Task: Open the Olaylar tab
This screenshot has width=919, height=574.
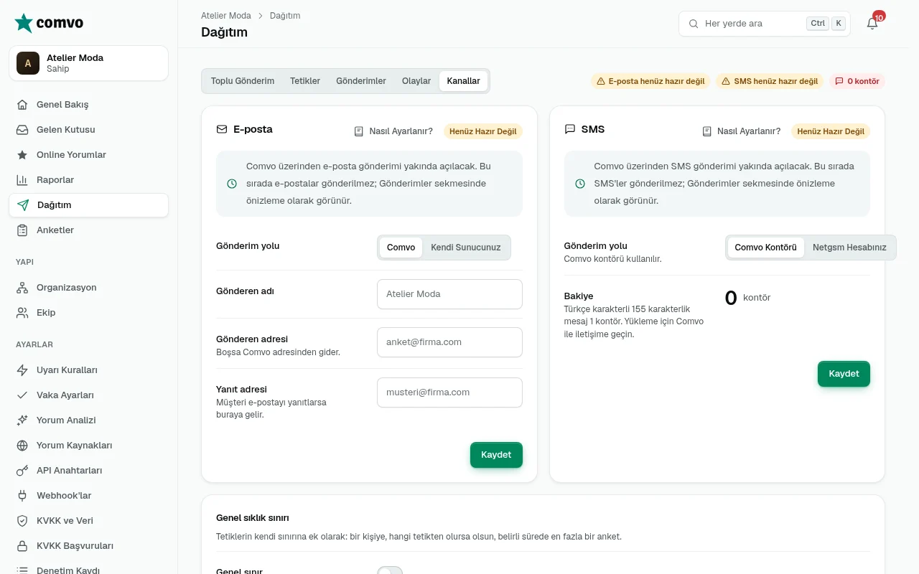Action: point(416,81)
